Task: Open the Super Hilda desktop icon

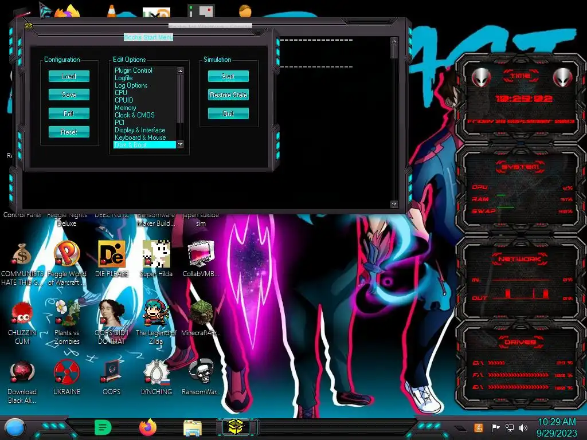Action: [156, 259]
